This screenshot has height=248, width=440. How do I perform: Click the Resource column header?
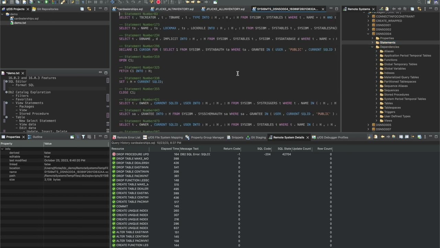click(118, 149)
